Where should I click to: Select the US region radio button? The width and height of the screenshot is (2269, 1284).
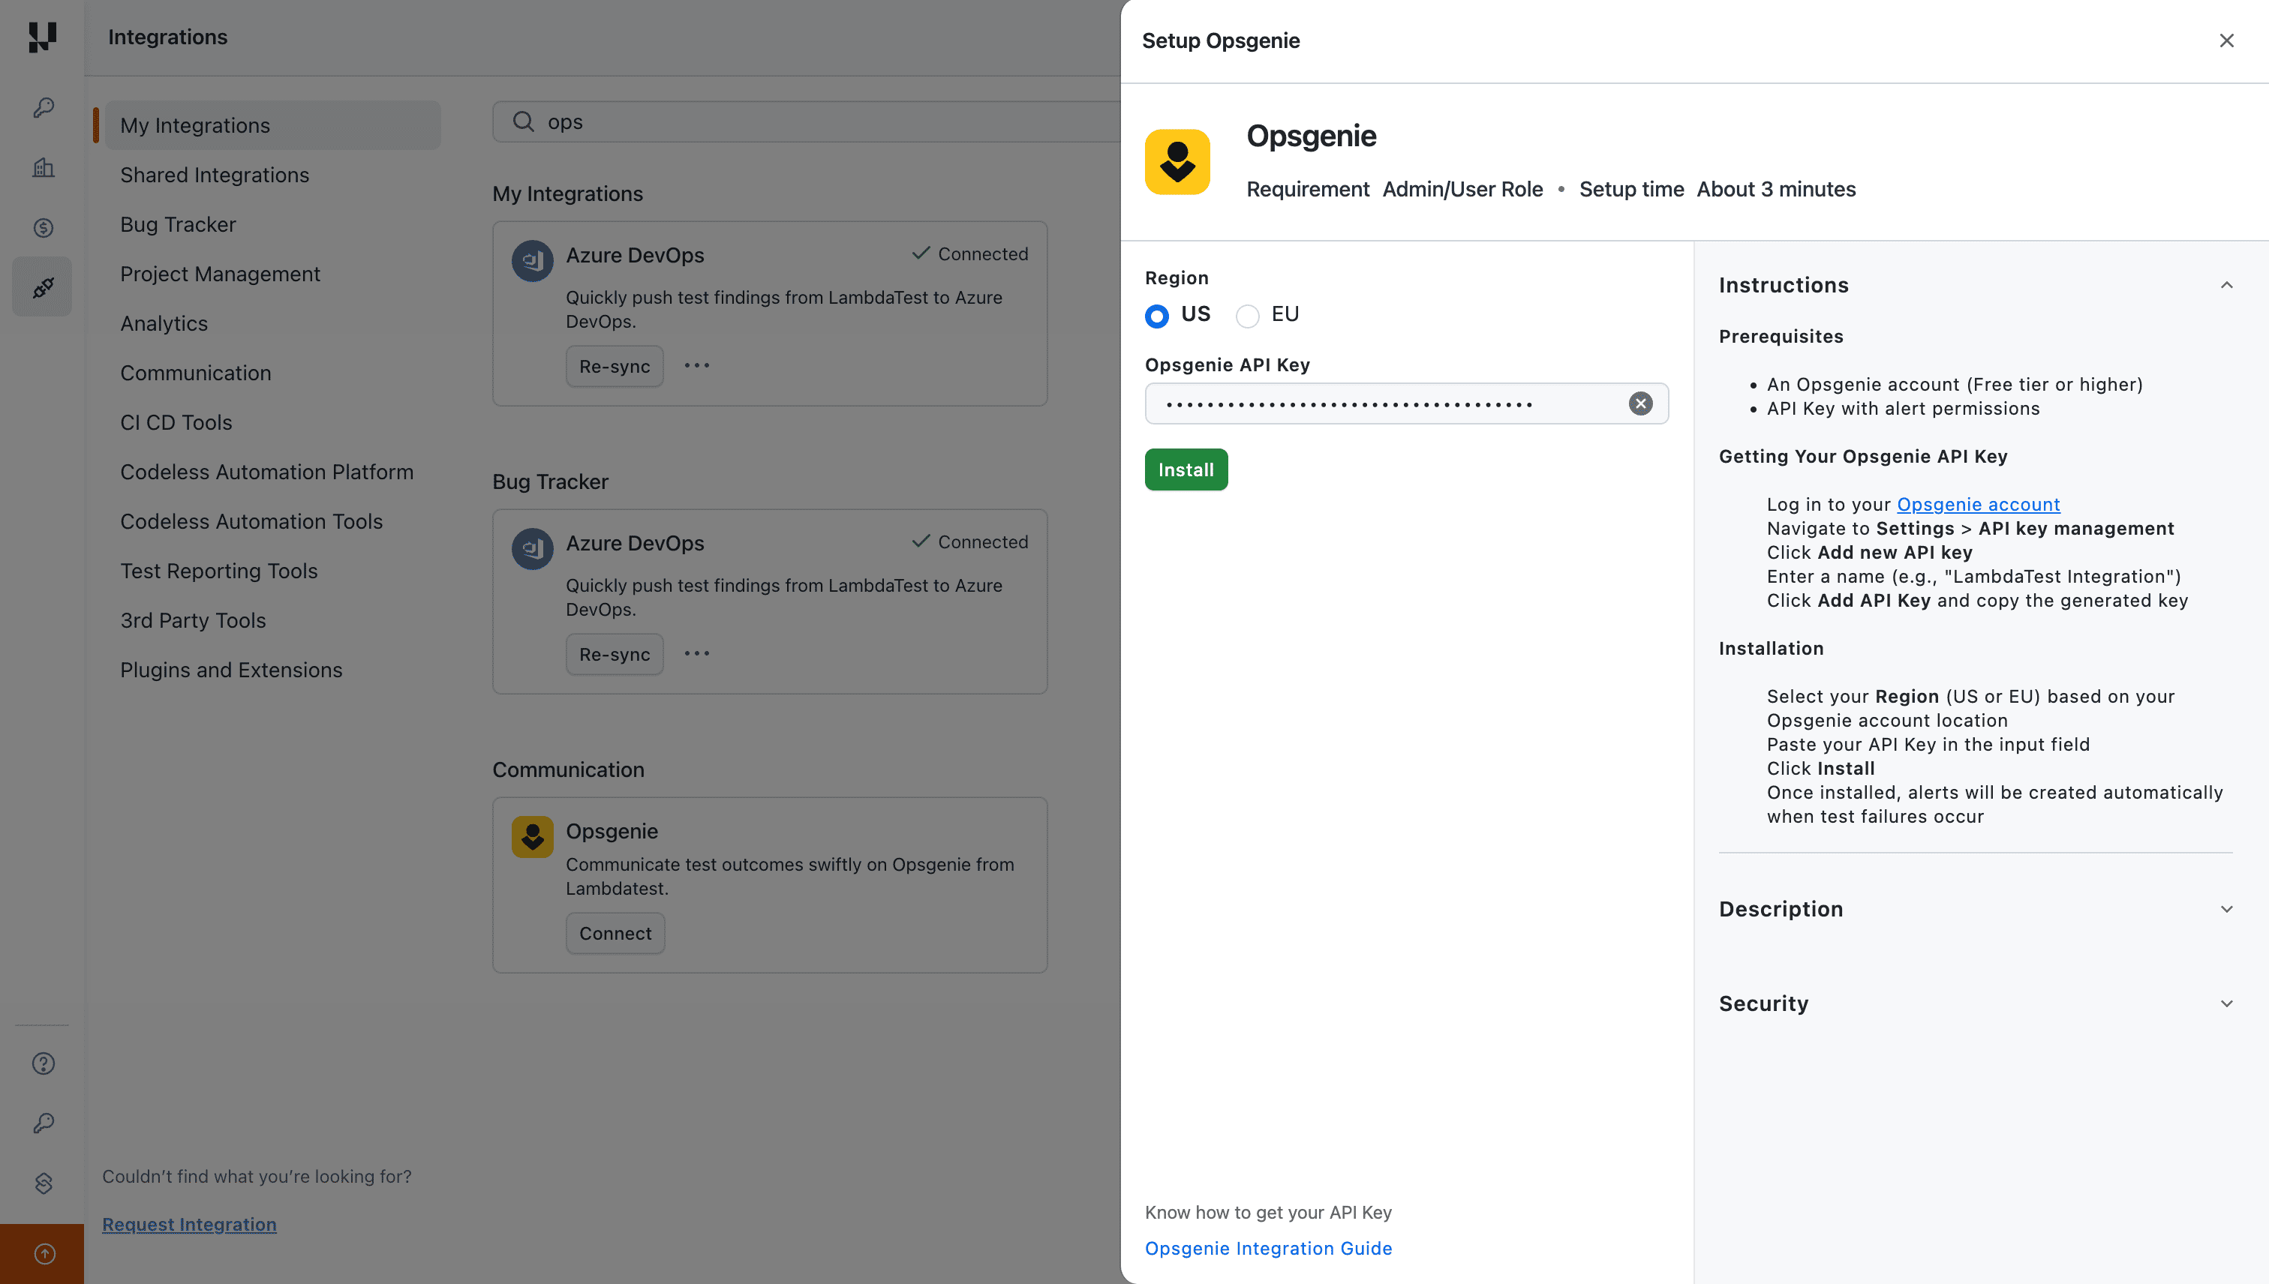[x=1156, y=315]
